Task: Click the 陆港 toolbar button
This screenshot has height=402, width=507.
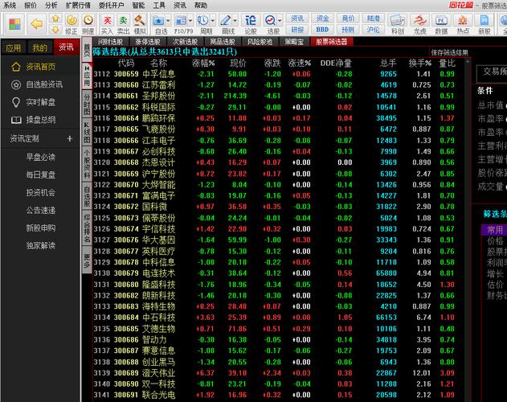Action: [x=373, y=18]
